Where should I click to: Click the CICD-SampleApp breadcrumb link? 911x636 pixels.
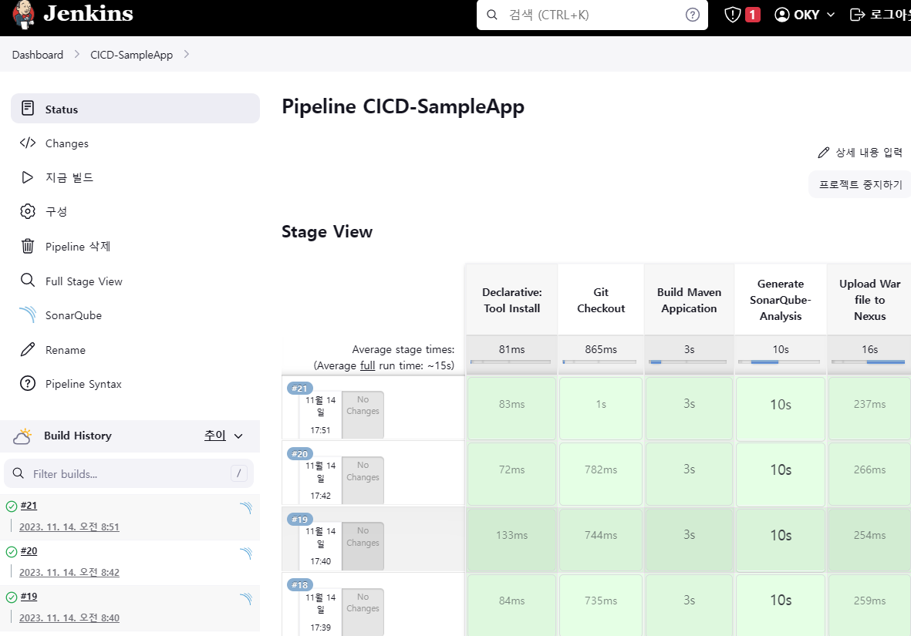[131, 55]
